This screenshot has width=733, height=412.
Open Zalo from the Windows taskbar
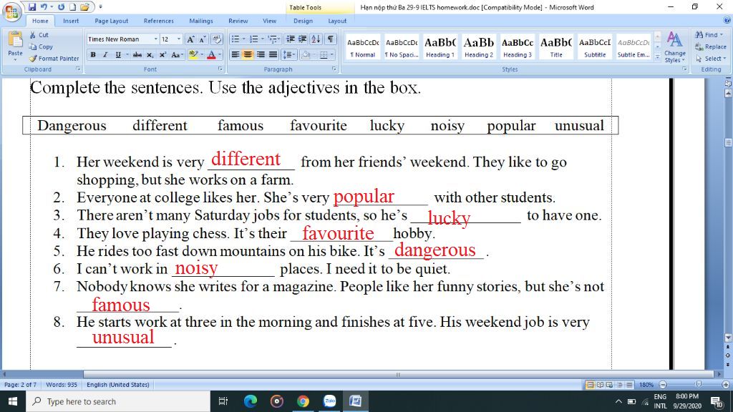329,401
